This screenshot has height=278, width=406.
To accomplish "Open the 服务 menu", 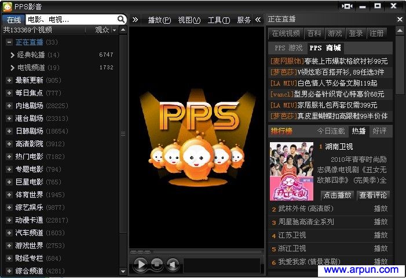I will [x=244, y=20].
